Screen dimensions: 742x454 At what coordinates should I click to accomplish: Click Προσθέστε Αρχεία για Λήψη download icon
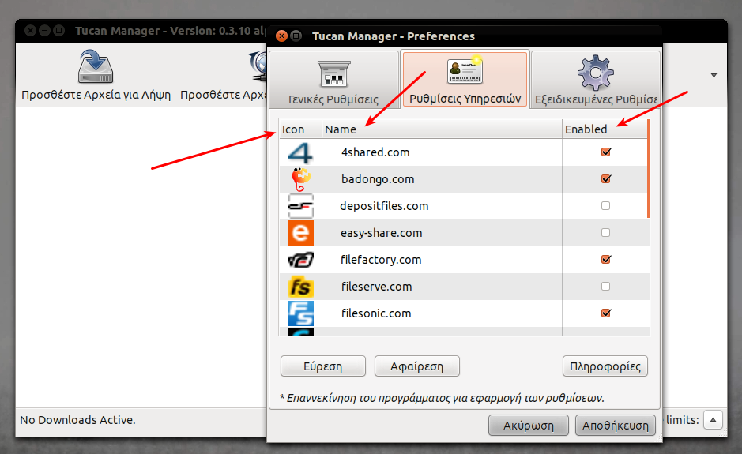tap(96, 67)
